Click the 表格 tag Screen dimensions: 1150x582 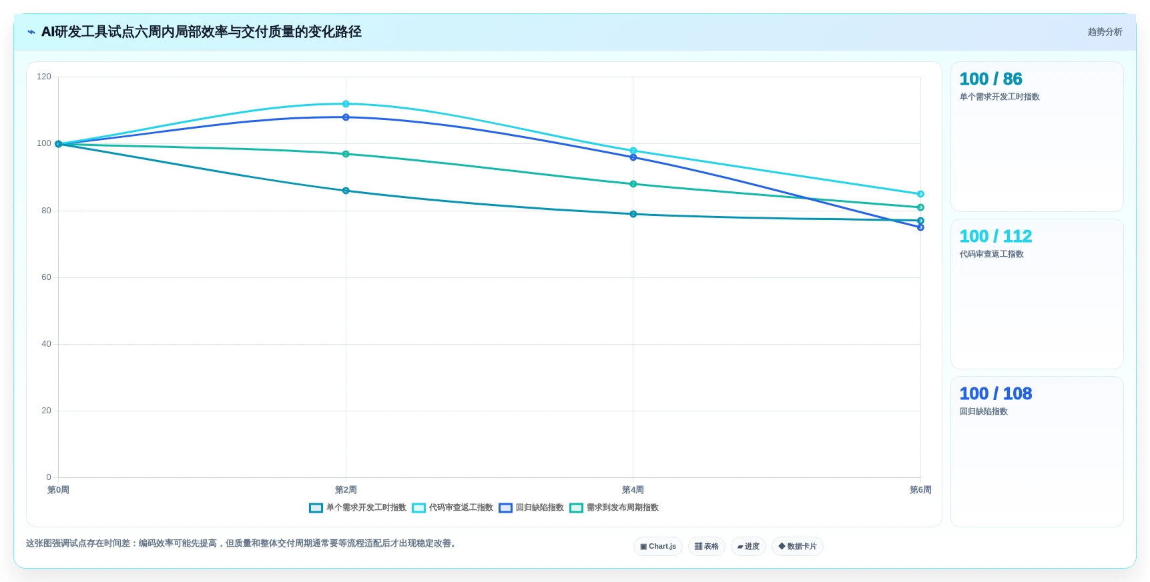pos(707,547)
